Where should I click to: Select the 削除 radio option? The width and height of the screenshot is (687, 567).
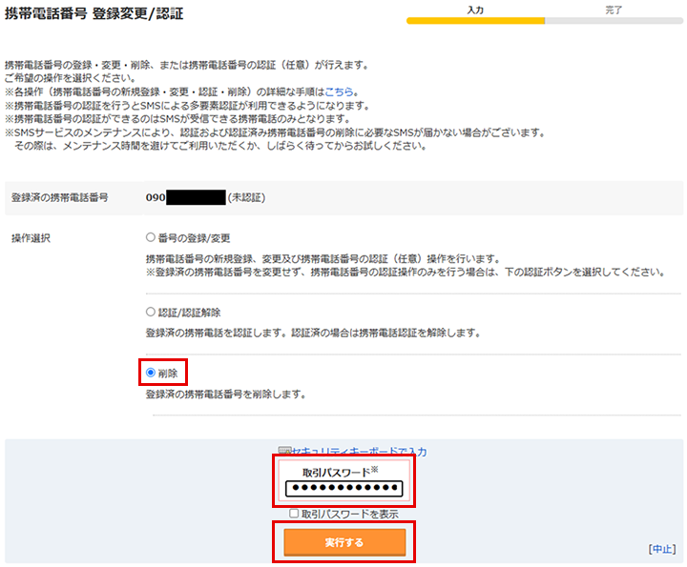(x=151, y=373)
